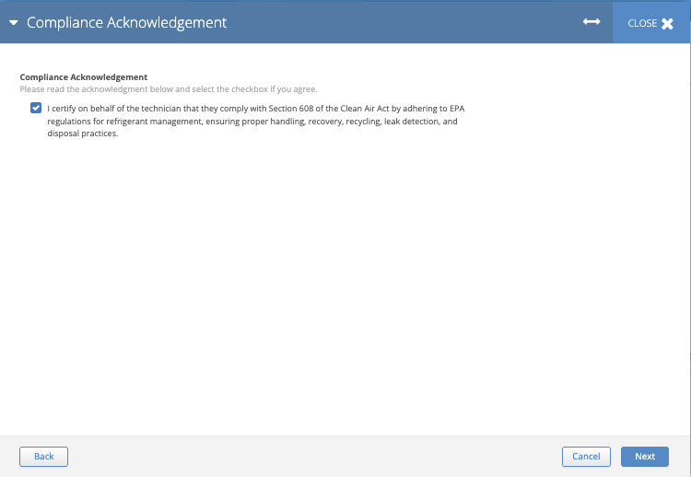Go to the next step with Next
Screen dimensions: 691x477
point(644,456)
